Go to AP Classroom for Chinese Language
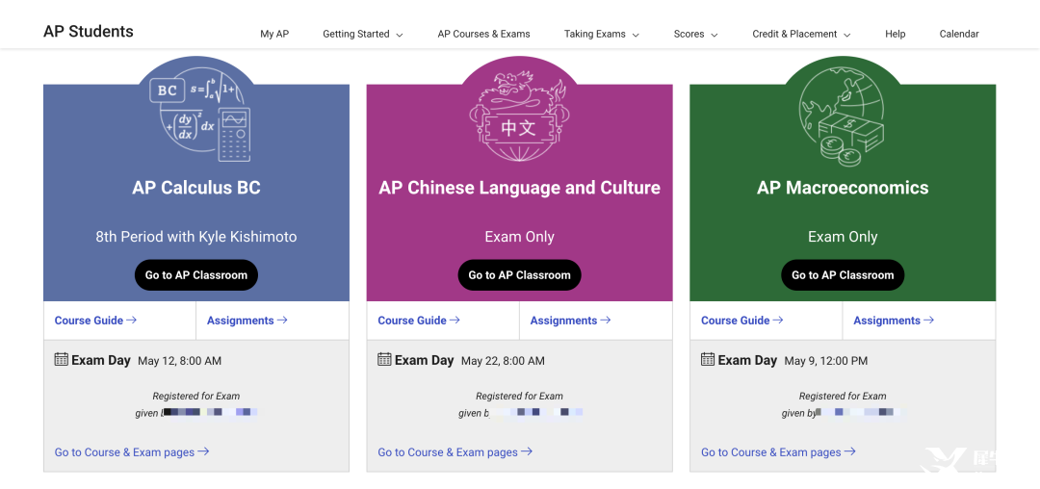Viewport: 1040px width, 489px height. tap(519, 275)
